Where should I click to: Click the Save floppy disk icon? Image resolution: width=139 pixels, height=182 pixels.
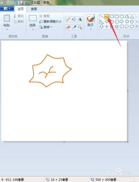(21, 3)
